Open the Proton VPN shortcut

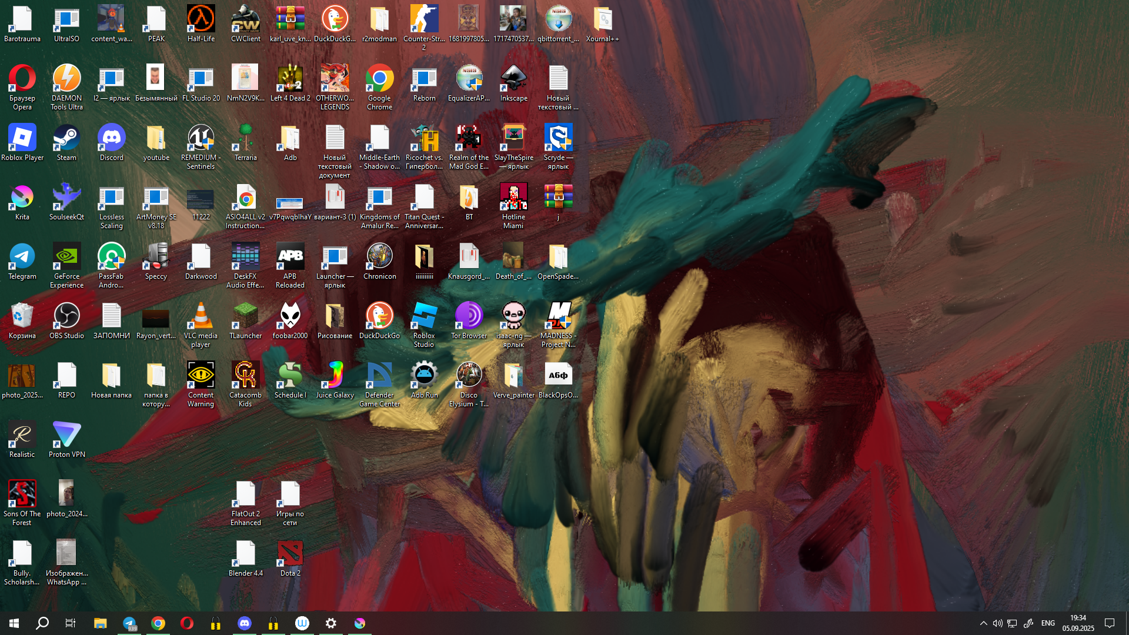coord(66,440)
